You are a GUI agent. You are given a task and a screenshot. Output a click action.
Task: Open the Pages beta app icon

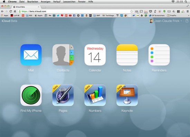[63, 95]
